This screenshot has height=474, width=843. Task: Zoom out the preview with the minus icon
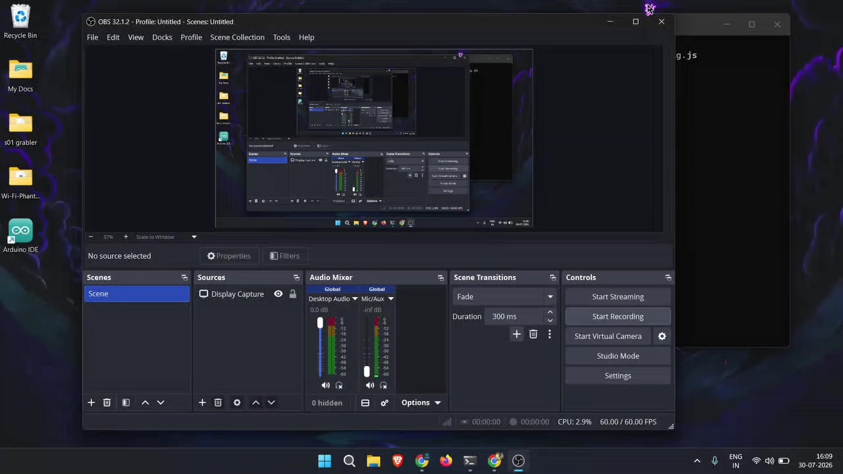91,237
